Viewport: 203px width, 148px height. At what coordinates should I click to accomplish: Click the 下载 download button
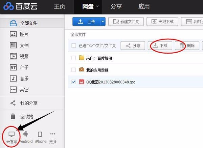click(x=160, y=46)
